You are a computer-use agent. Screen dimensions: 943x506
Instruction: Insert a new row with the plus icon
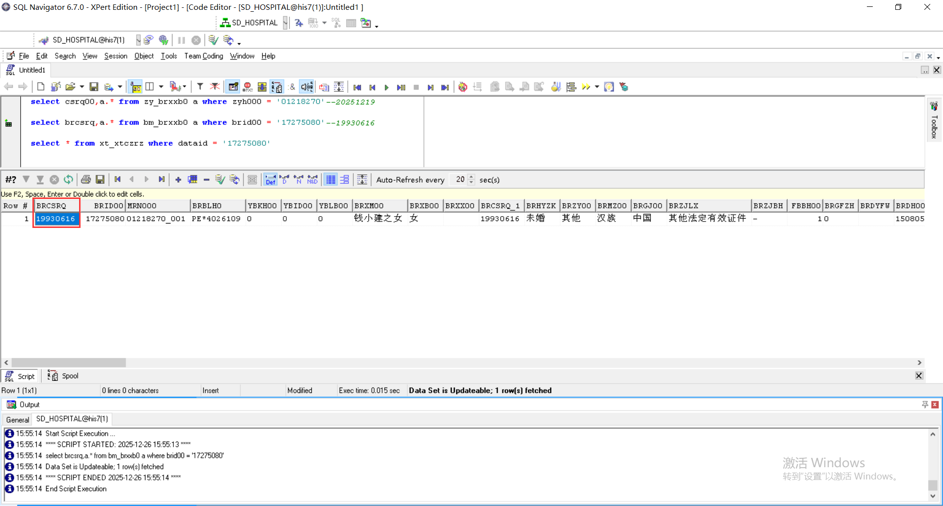[178, 180]
